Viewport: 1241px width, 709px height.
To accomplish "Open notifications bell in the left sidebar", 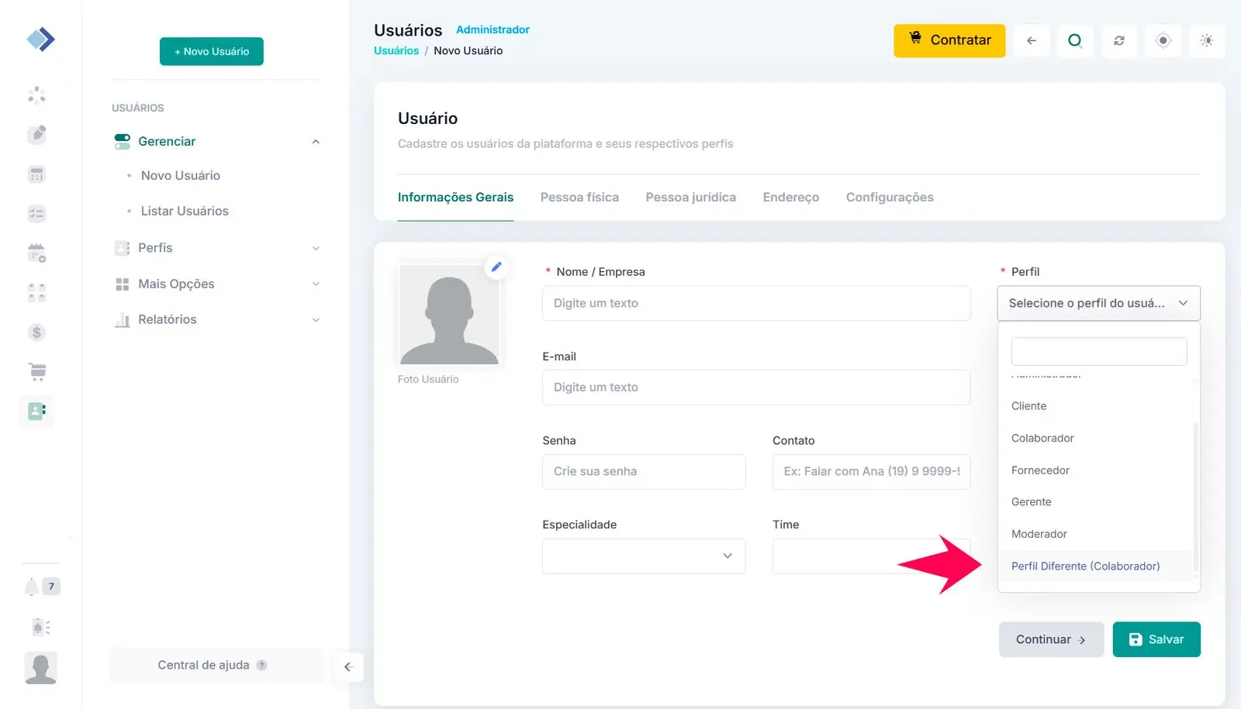I will 32,587.
